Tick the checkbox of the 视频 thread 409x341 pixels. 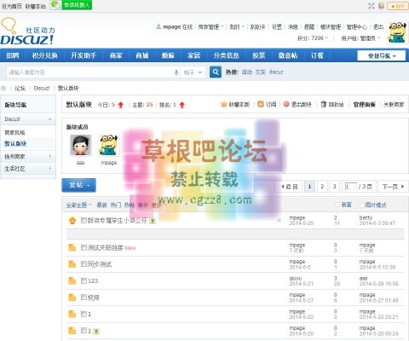(x=84, y=298)
